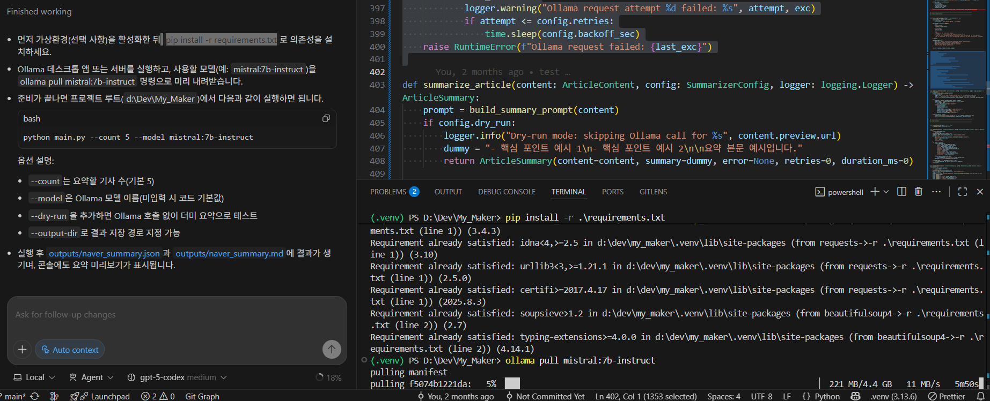This screenshot has height=401, width=990.
Task: Change file encoding UTF-8
Action: tap(761, 396)
